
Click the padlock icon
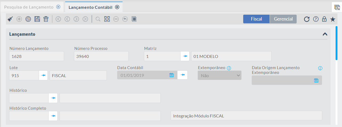pyautogui.click(x=324, y=19)
